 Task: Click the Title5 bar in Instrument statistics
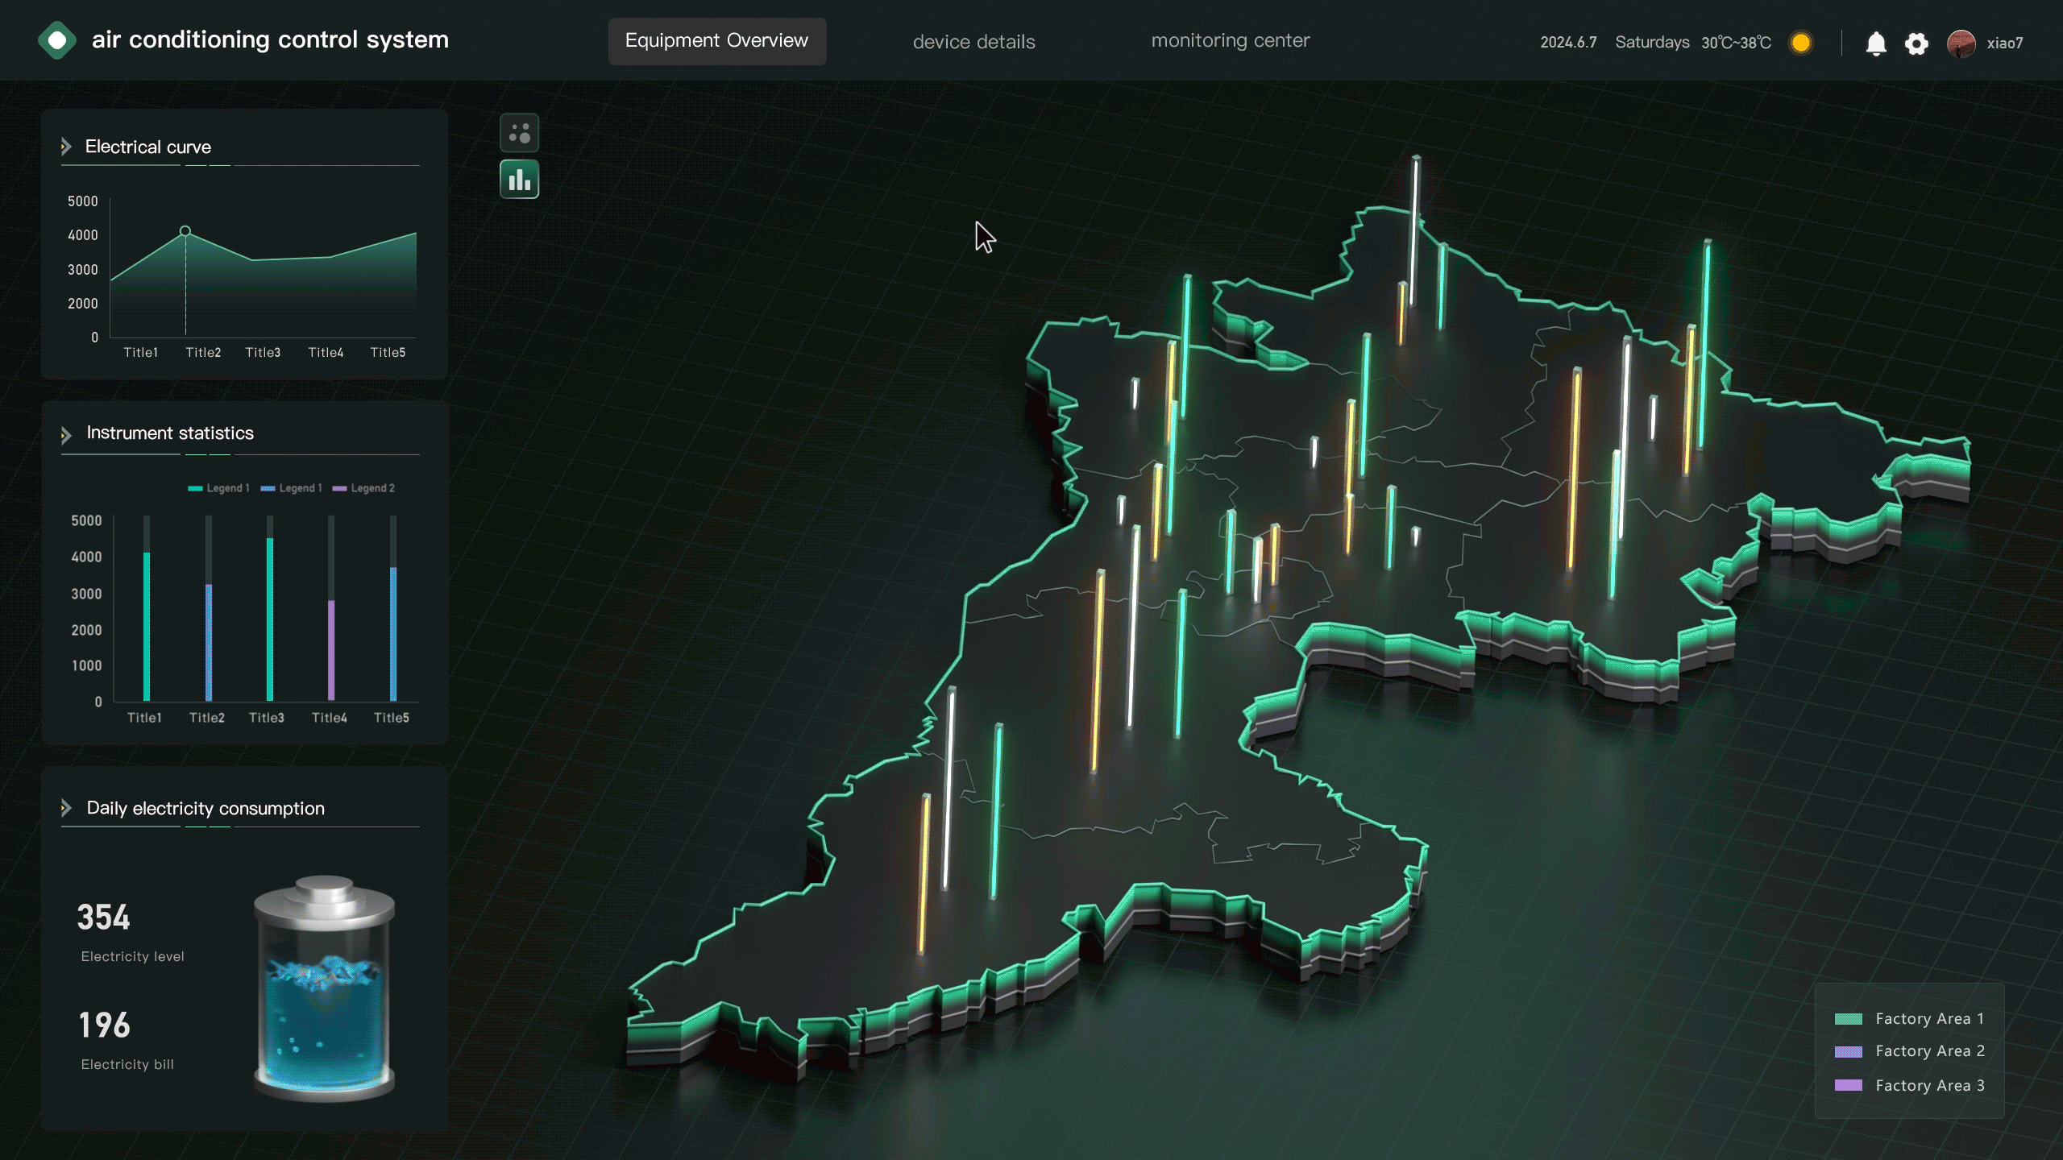[393, 634]
